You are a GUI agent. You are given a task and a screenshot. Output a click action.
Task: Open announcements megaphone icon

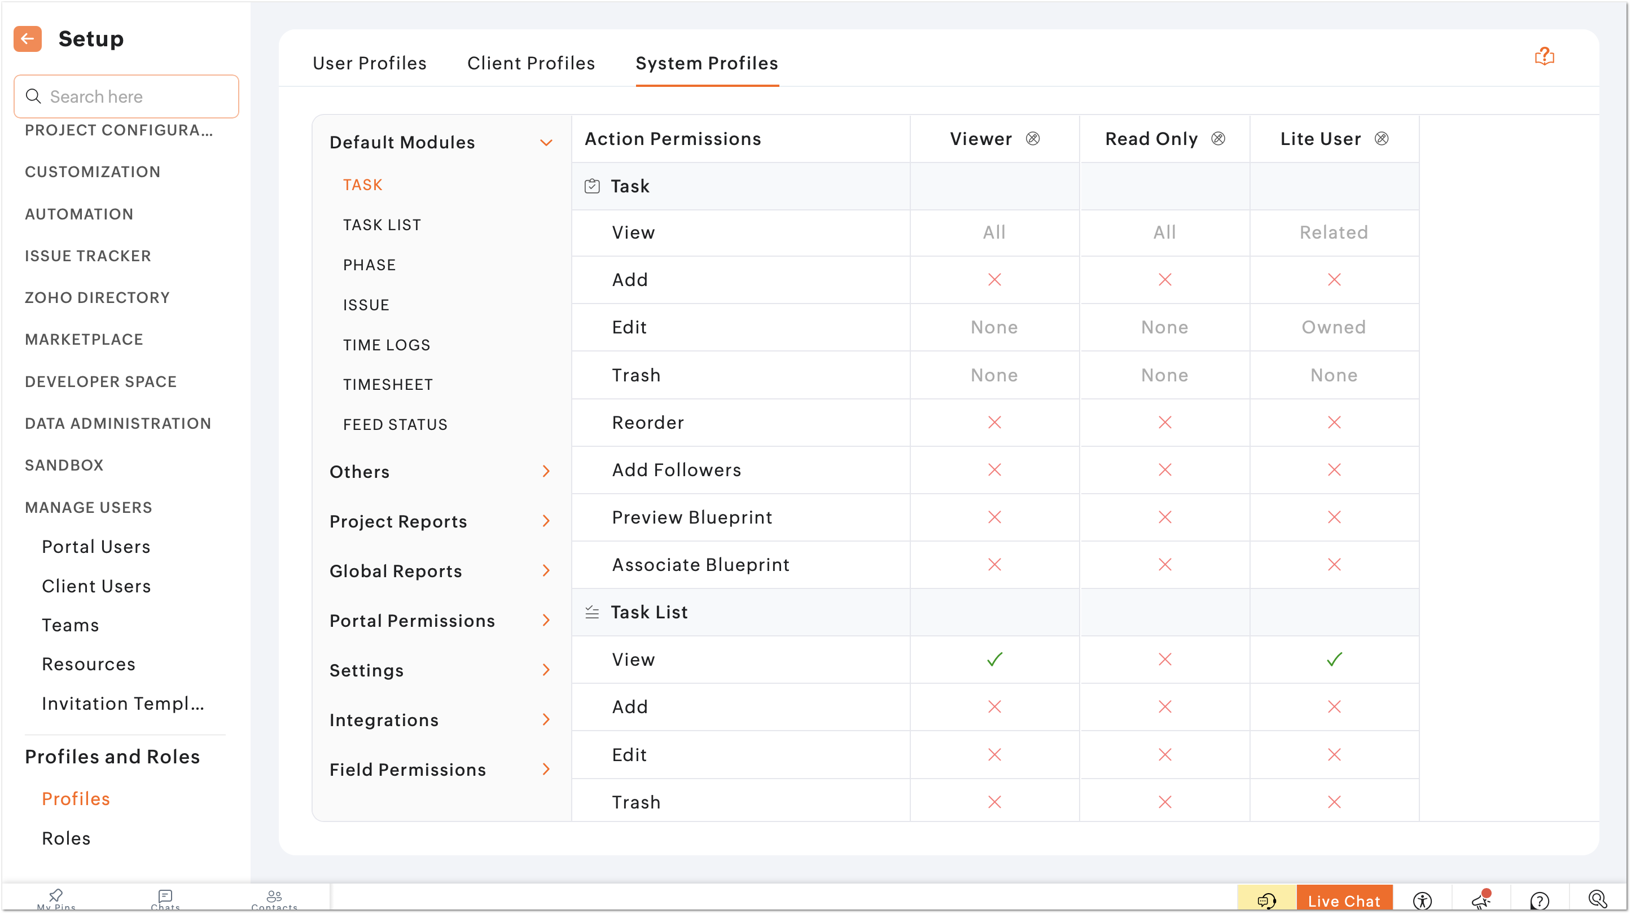[x=1481, y=900]
